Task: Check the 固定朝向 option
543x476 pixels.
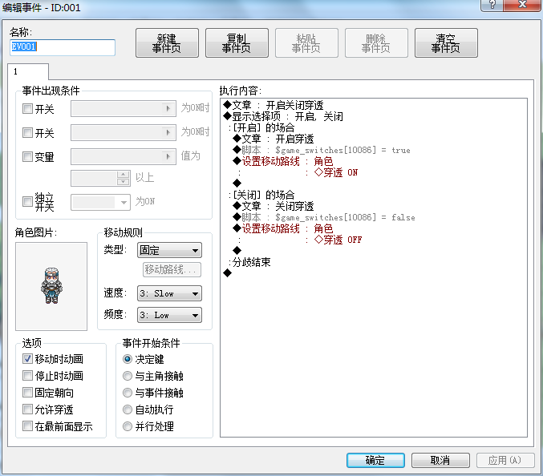Action: click(x=27, y=393)
